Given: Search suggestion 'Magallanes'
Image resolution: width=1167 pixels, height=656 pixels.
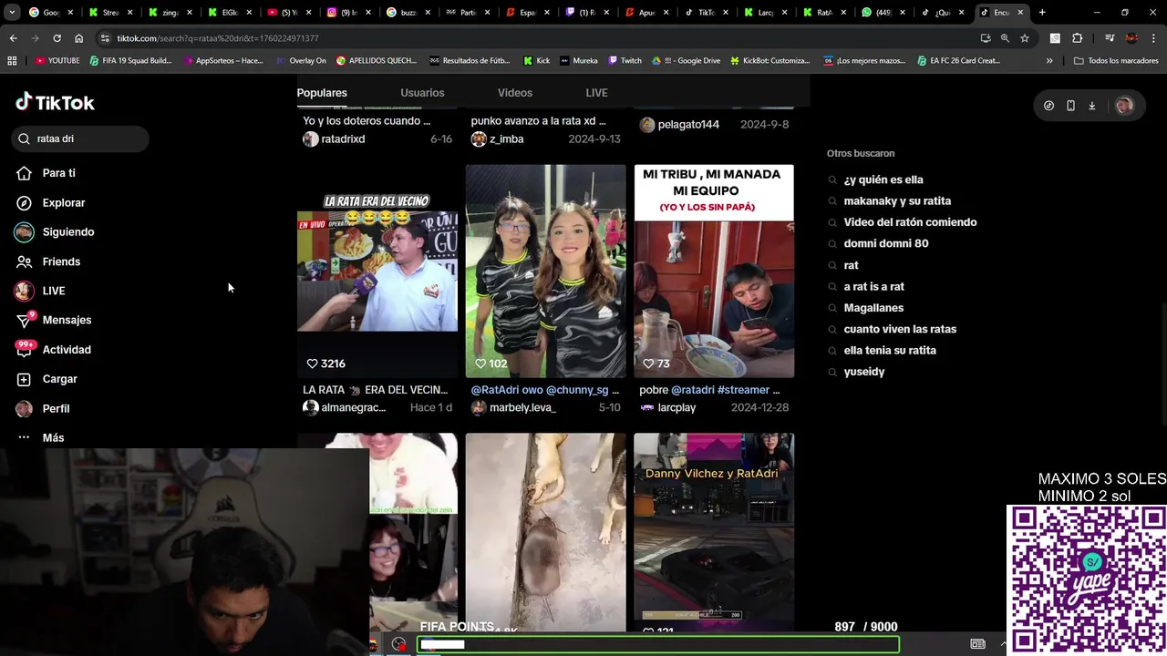Looking at the screenshot, I should [873, 308].
